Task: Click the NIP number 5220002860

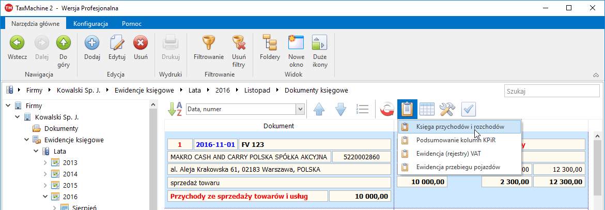Action: 362,157
